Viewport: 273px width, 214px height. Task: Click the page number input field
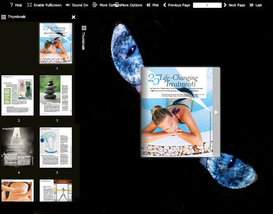tap(207, 5)
